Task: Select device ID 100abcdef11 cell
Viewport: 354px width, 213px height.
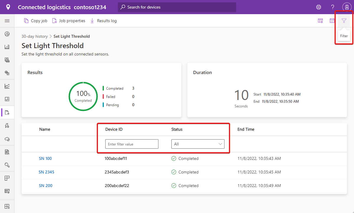Action: (116, 158)
